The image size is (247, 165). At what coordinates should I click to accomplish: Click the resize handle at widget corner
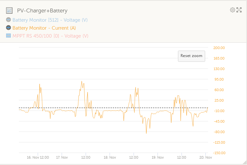pyautogui.click(x=245, y=162)
